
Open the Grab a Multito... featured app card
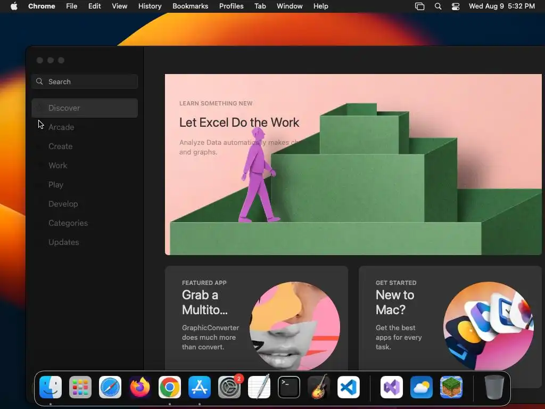click(x=257, y=318)
